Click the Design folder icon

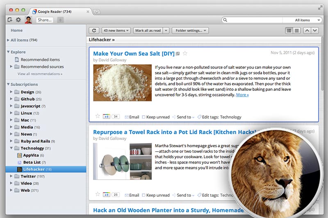tap(17, 92)
